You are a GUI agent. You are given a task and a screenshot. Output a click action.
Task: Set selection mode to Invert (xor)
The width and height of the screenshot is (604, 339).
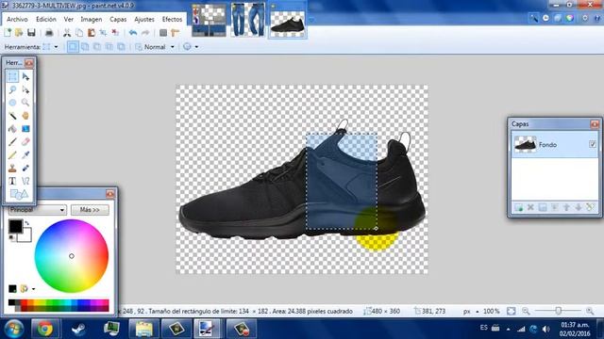[x=121, y=47]
